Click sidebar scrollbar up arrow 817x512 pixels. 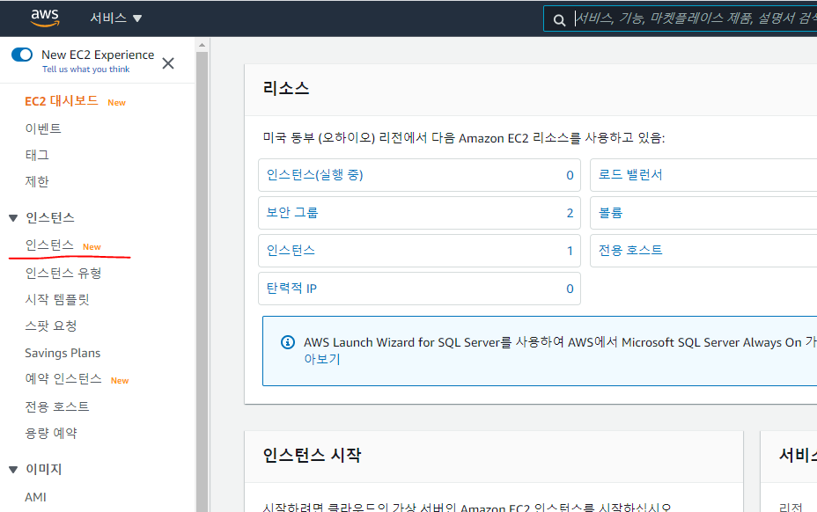(202, 46)
